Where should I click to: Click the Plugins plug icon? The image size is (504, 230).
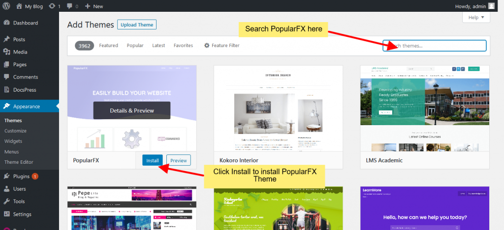point(6,176)
